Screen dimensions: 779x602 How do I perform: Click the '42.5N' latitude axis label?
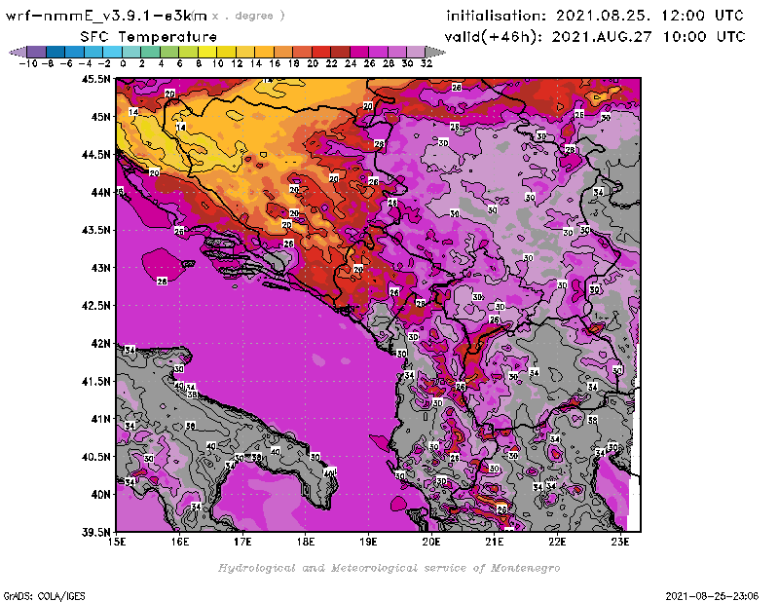click(x=94, y=306)
